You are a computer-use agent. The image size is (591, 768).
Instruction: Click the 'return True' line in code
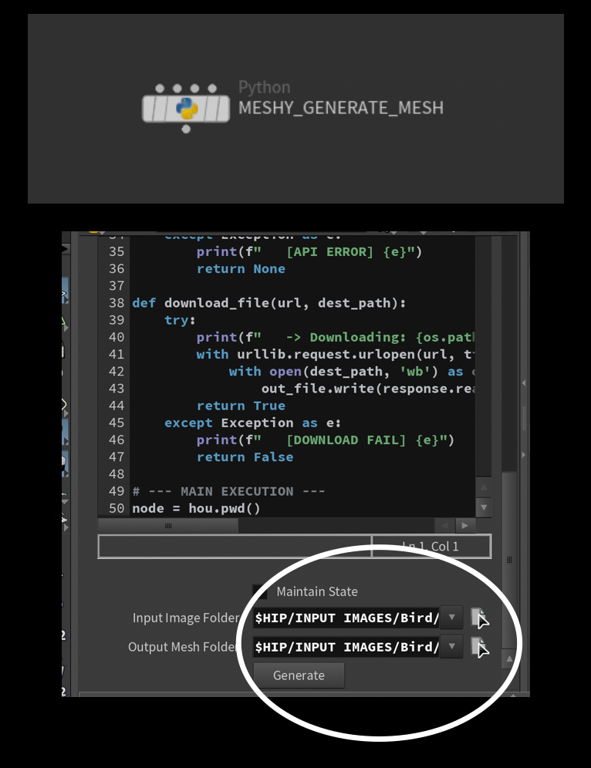pyautogui.click(x=241, y=406)
